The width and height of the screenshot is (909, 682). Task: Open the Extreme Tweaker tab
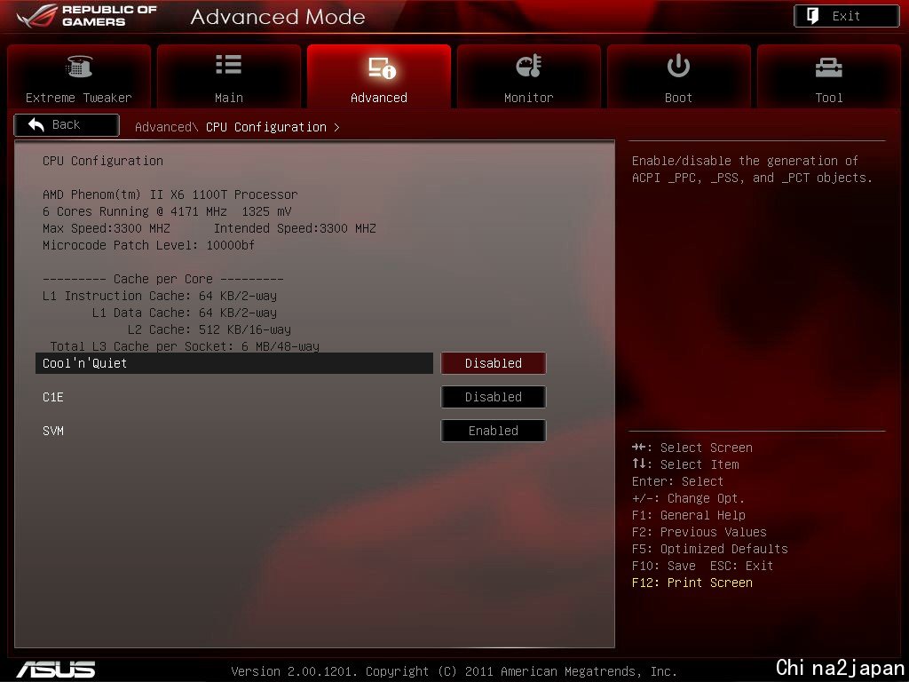pos(79,76)
